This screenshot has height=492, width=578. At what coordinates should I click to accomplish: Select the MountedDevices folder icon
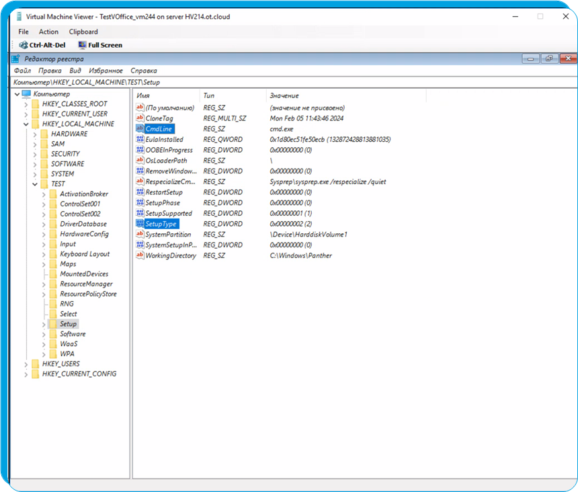(54, 274)
